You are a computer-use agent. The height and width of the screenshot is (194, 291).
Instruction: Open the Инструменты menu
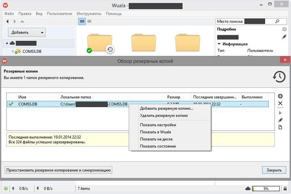[x=89, y=14]
